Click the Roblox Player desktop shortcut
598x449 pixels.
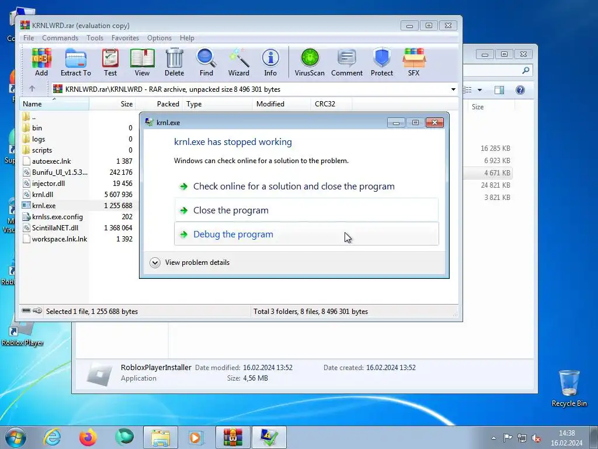22,335
